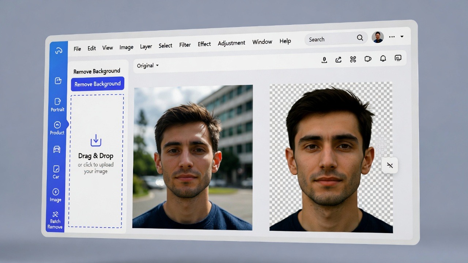
Task: Click the Search input field
Action: (331, 39)
